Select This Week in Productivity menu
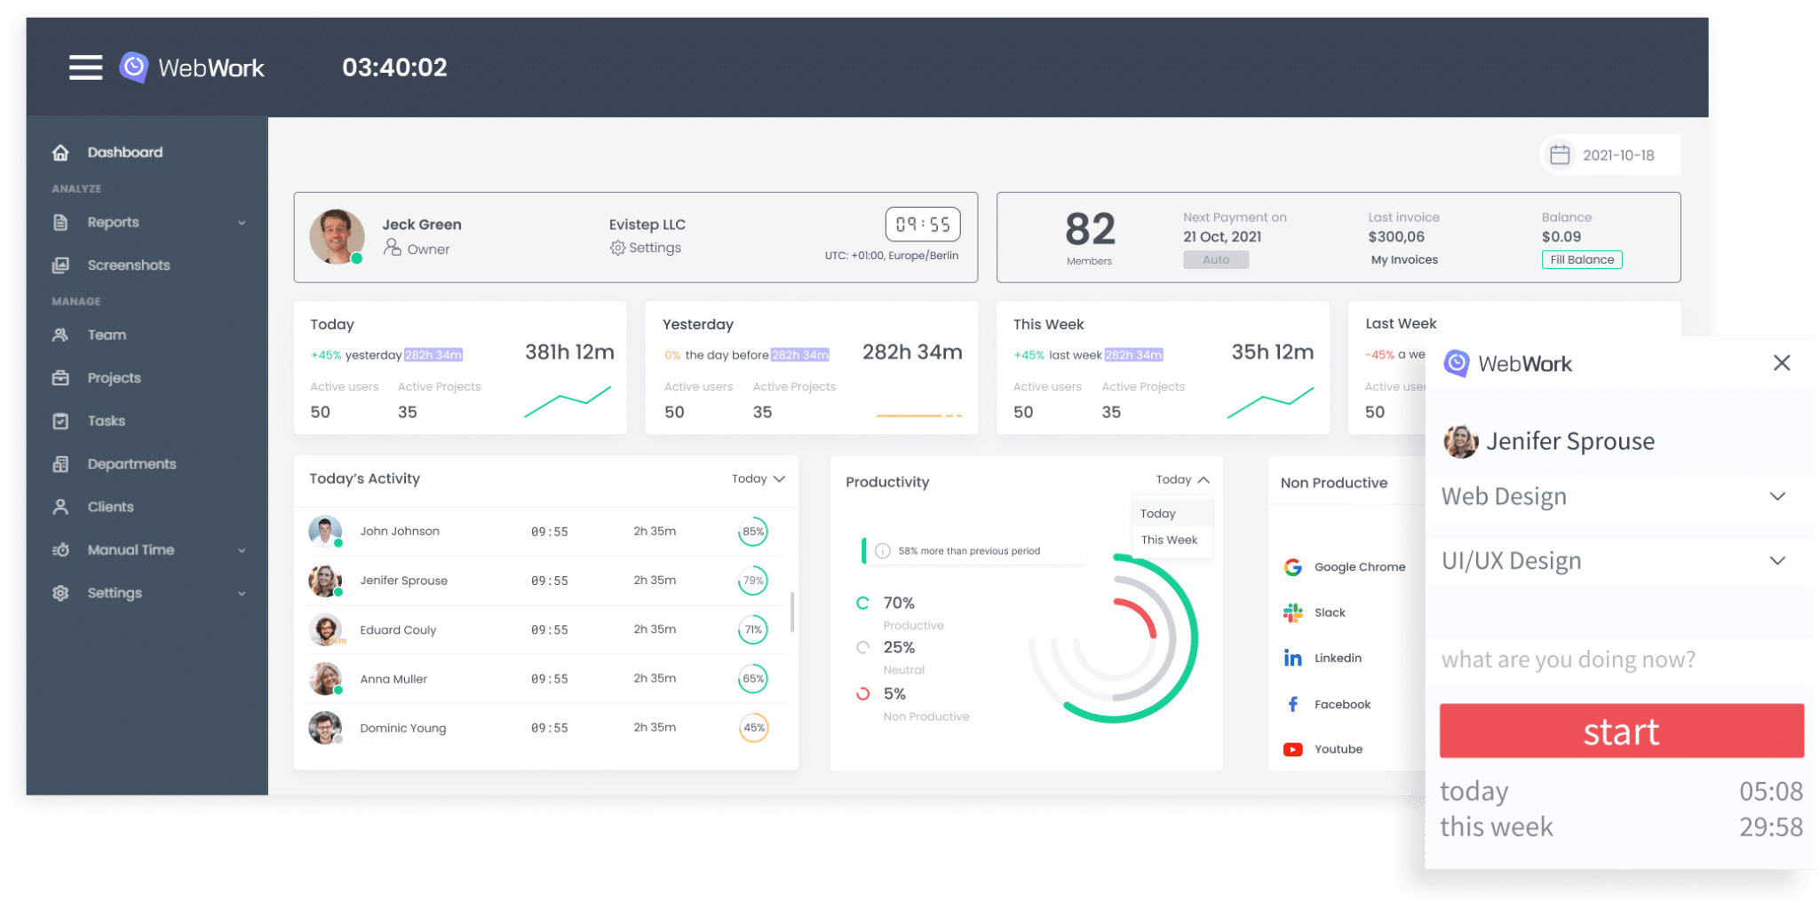This screenshot has height=909, width=1819. [1169, 540]
